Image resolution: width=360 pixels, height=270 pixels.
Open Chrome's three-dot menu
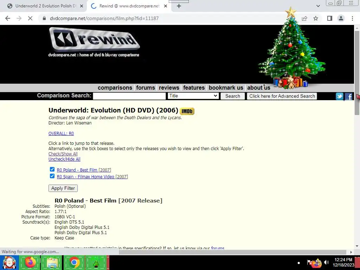(352, 18)
